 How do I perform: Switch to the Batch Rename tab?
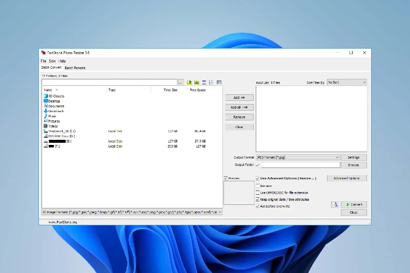tap(75, 68)
